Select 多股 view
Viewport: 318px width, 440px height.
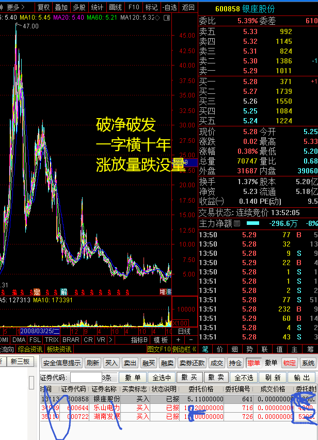pos(79,7)
